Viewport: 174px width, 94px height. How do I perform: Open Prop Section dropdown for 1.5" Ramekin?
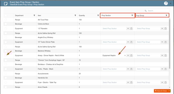click(128, 28)
